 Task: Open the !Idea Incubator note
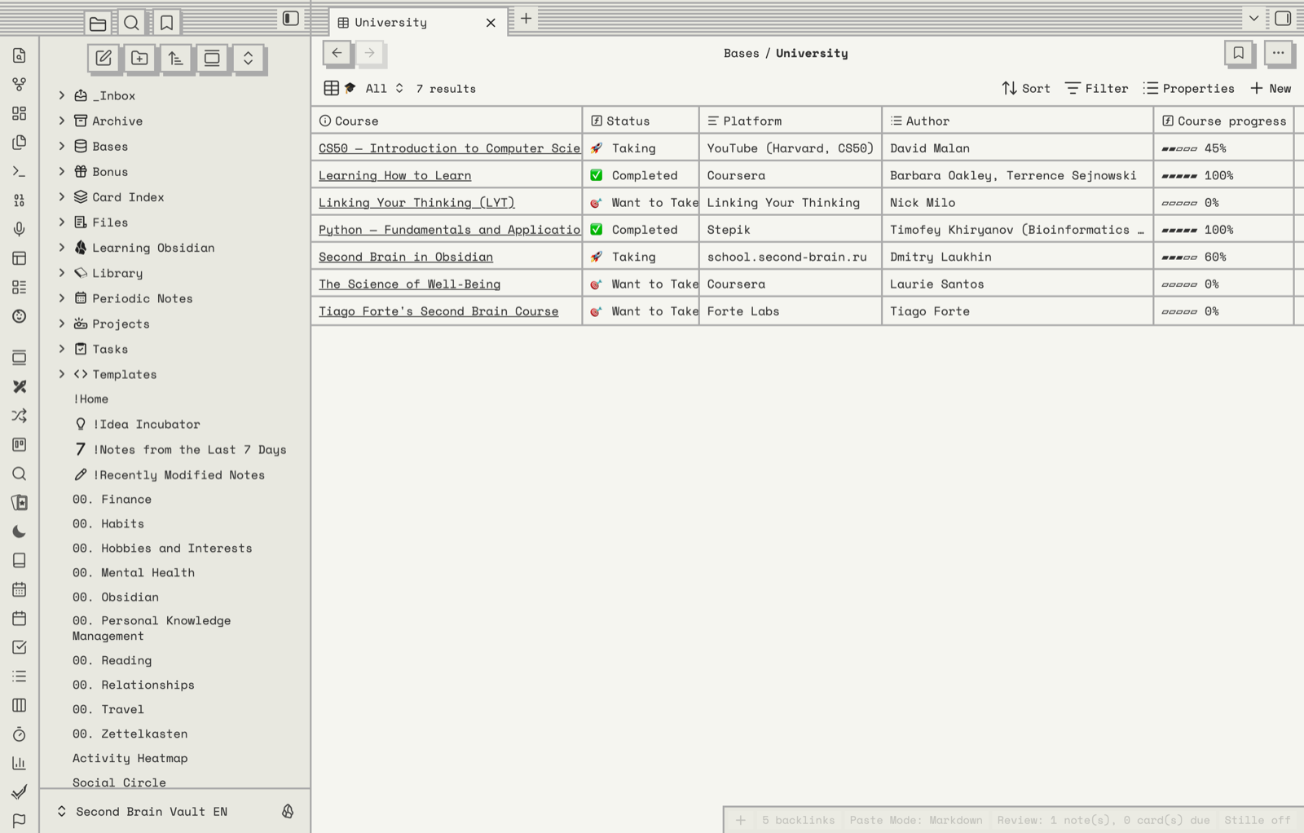147,424
